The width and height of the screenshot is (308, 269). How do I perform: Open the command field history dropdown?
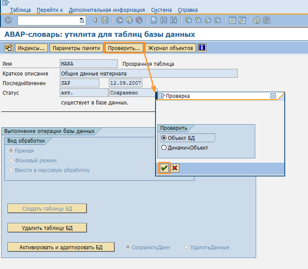(x=82, y=20)
